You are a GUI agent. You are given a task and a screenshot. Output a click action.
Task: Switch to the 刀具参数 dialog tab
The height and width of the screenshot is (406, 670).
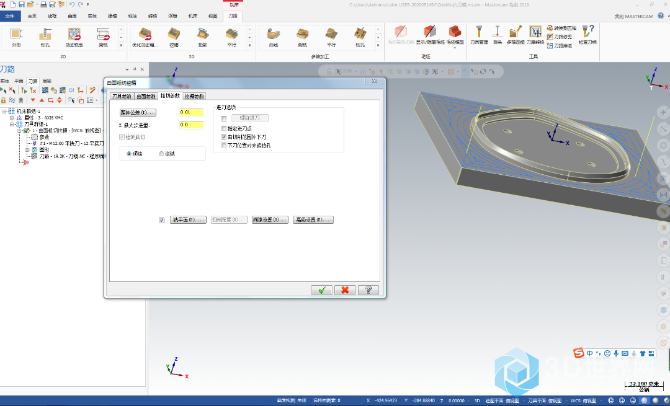click(122, 97)
